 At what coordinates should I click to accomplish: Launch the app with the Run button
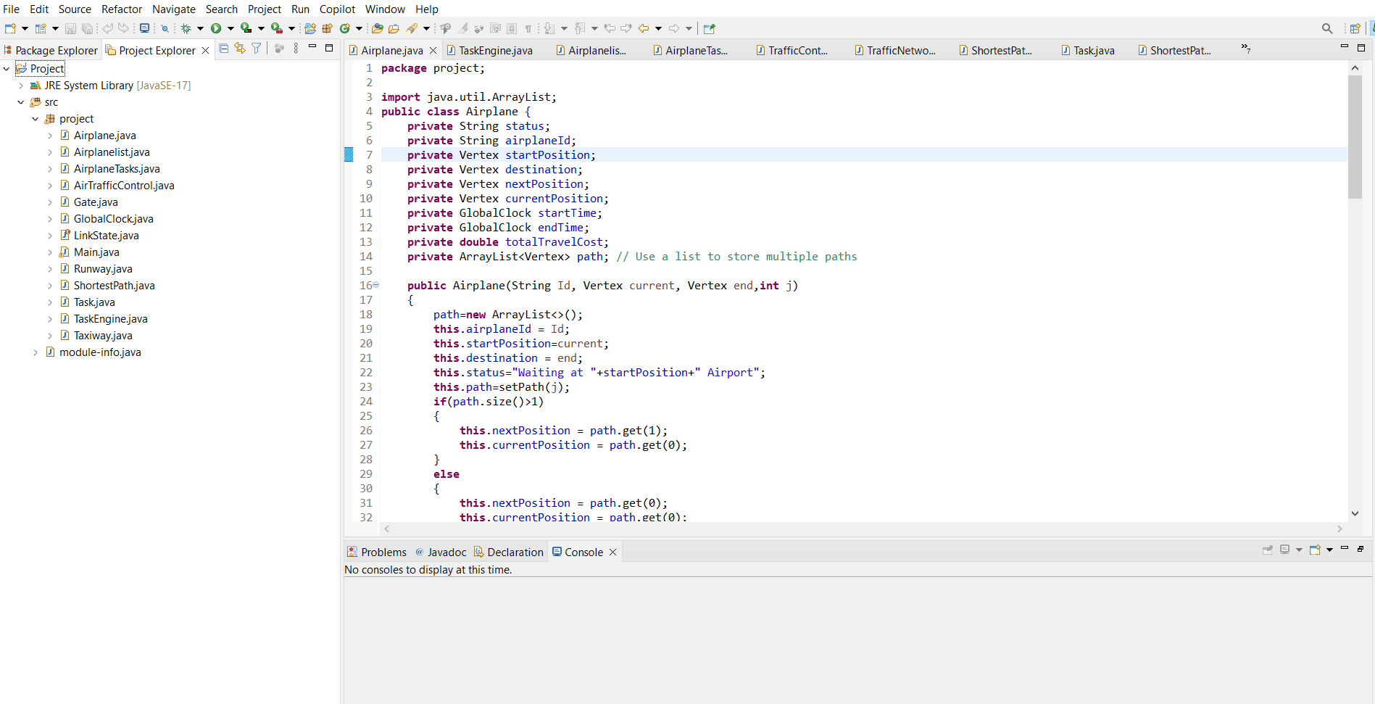click(x=217, y=28)
